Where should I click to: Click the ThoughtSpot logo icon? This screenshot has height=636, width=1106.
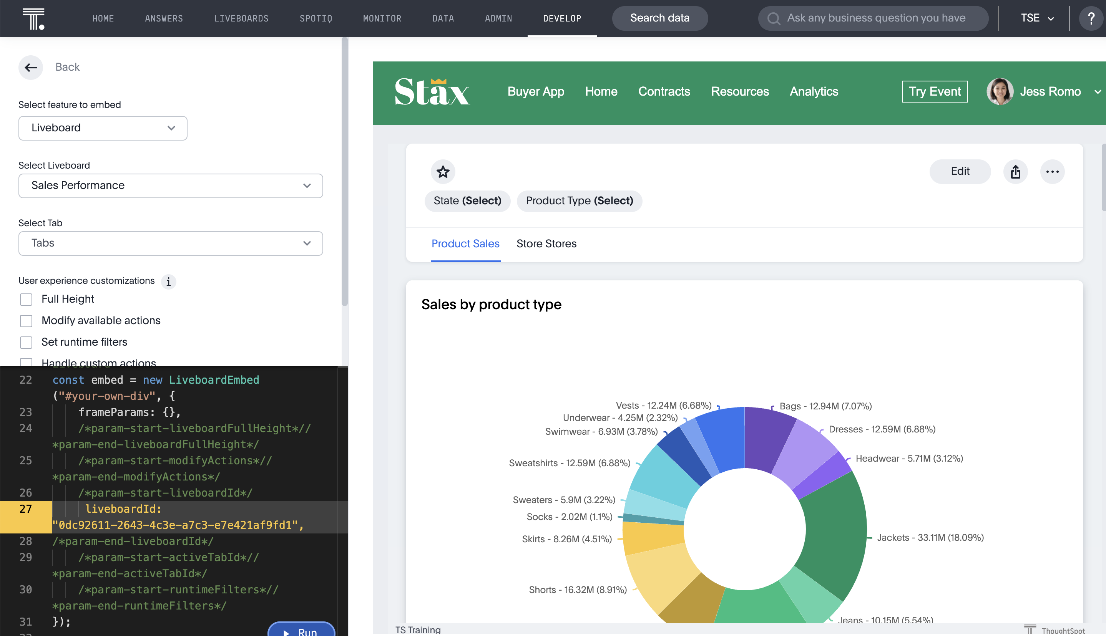pos(33,19)
